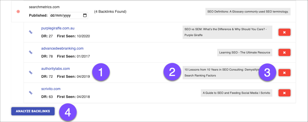Delete the advancedwebranking.com backlink row
Screen dimensions: 308x122
tap(284, 52)
